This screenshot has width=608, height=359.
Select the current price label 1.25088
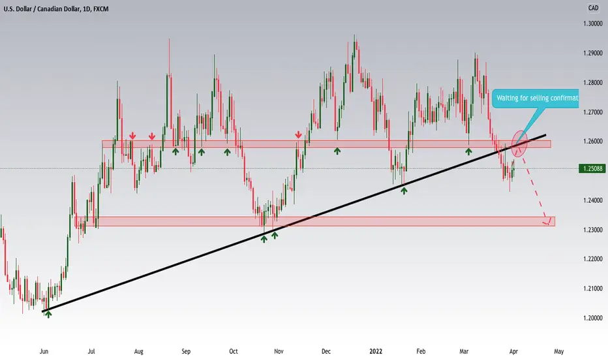[592, 168]
